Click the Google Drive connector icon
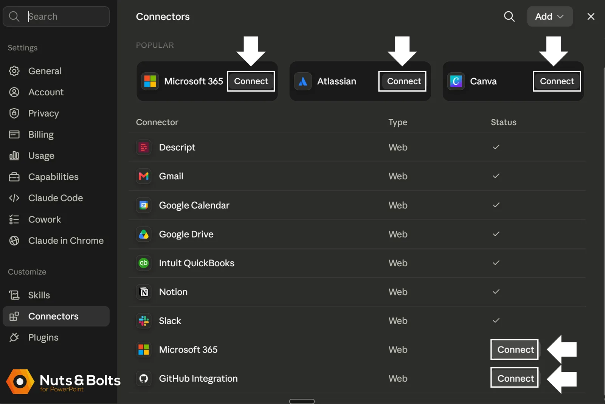Screen dimensions: 605x404 [x=144, y=235]
